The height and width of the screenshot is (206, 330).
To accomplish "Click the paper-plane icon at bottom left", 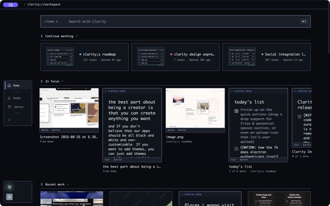I will pyautogui.click(x=10, y=187).
